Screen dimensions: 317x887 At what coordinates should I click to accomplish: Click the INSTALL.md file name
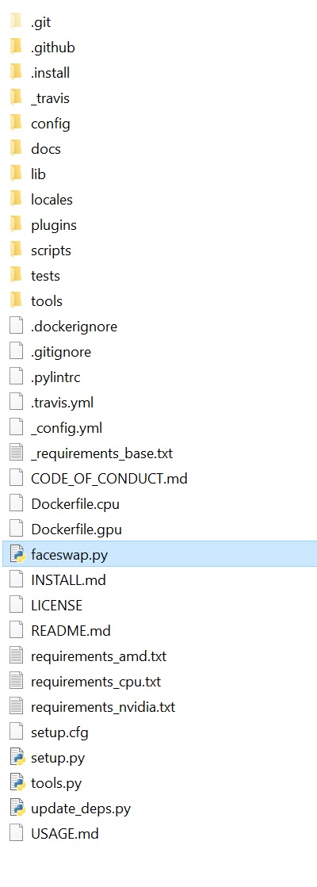[68, 579]
